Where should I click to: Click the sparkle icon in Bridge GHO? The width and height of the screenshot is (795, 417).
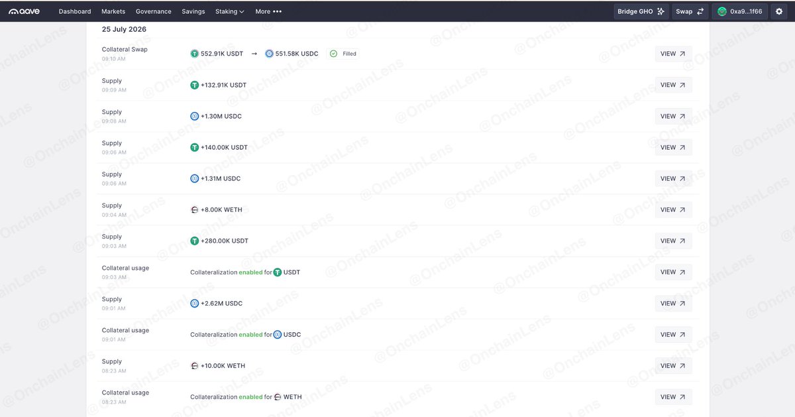click(x=661, y=11)
